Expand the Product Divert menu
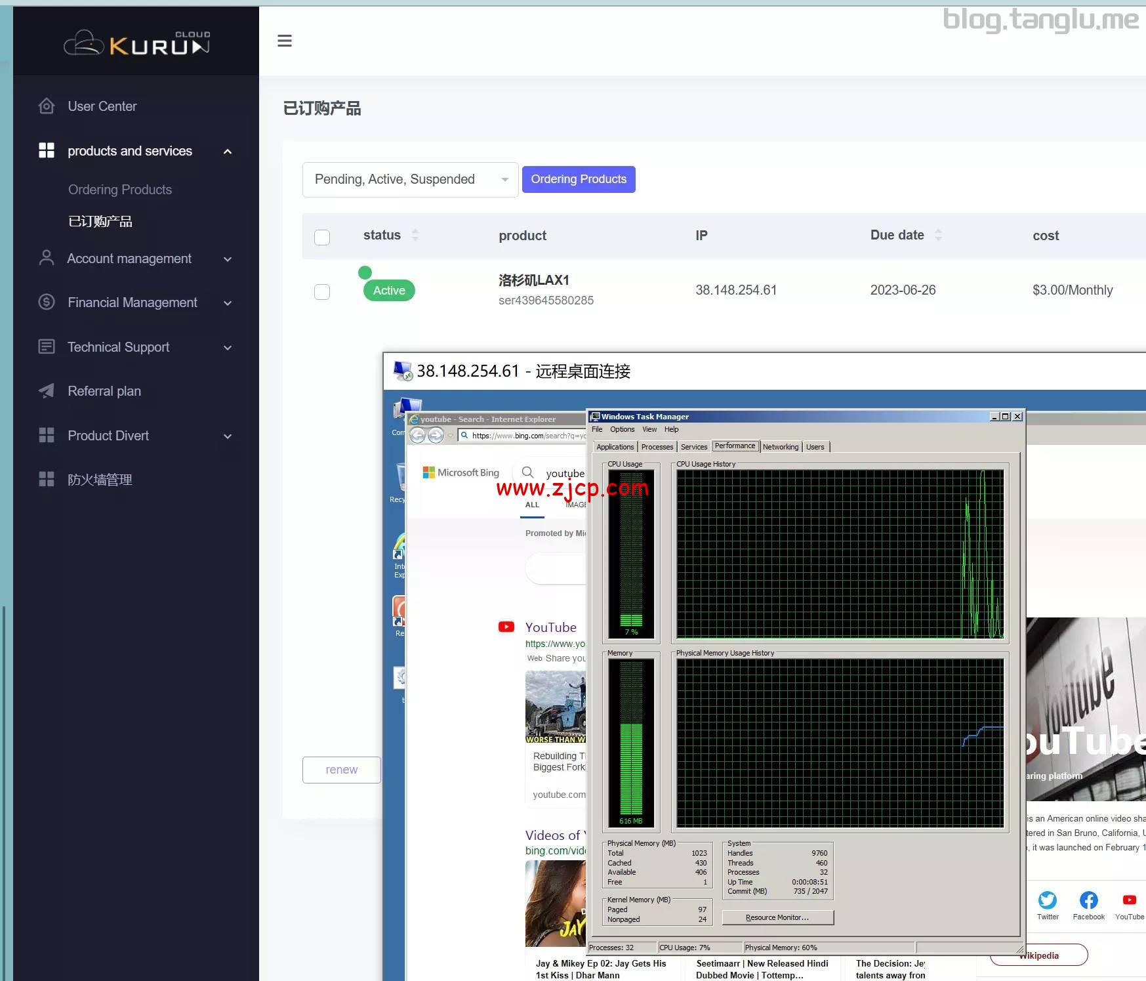The width and height of the screenshot is (1146, 981). pos(228,436)
